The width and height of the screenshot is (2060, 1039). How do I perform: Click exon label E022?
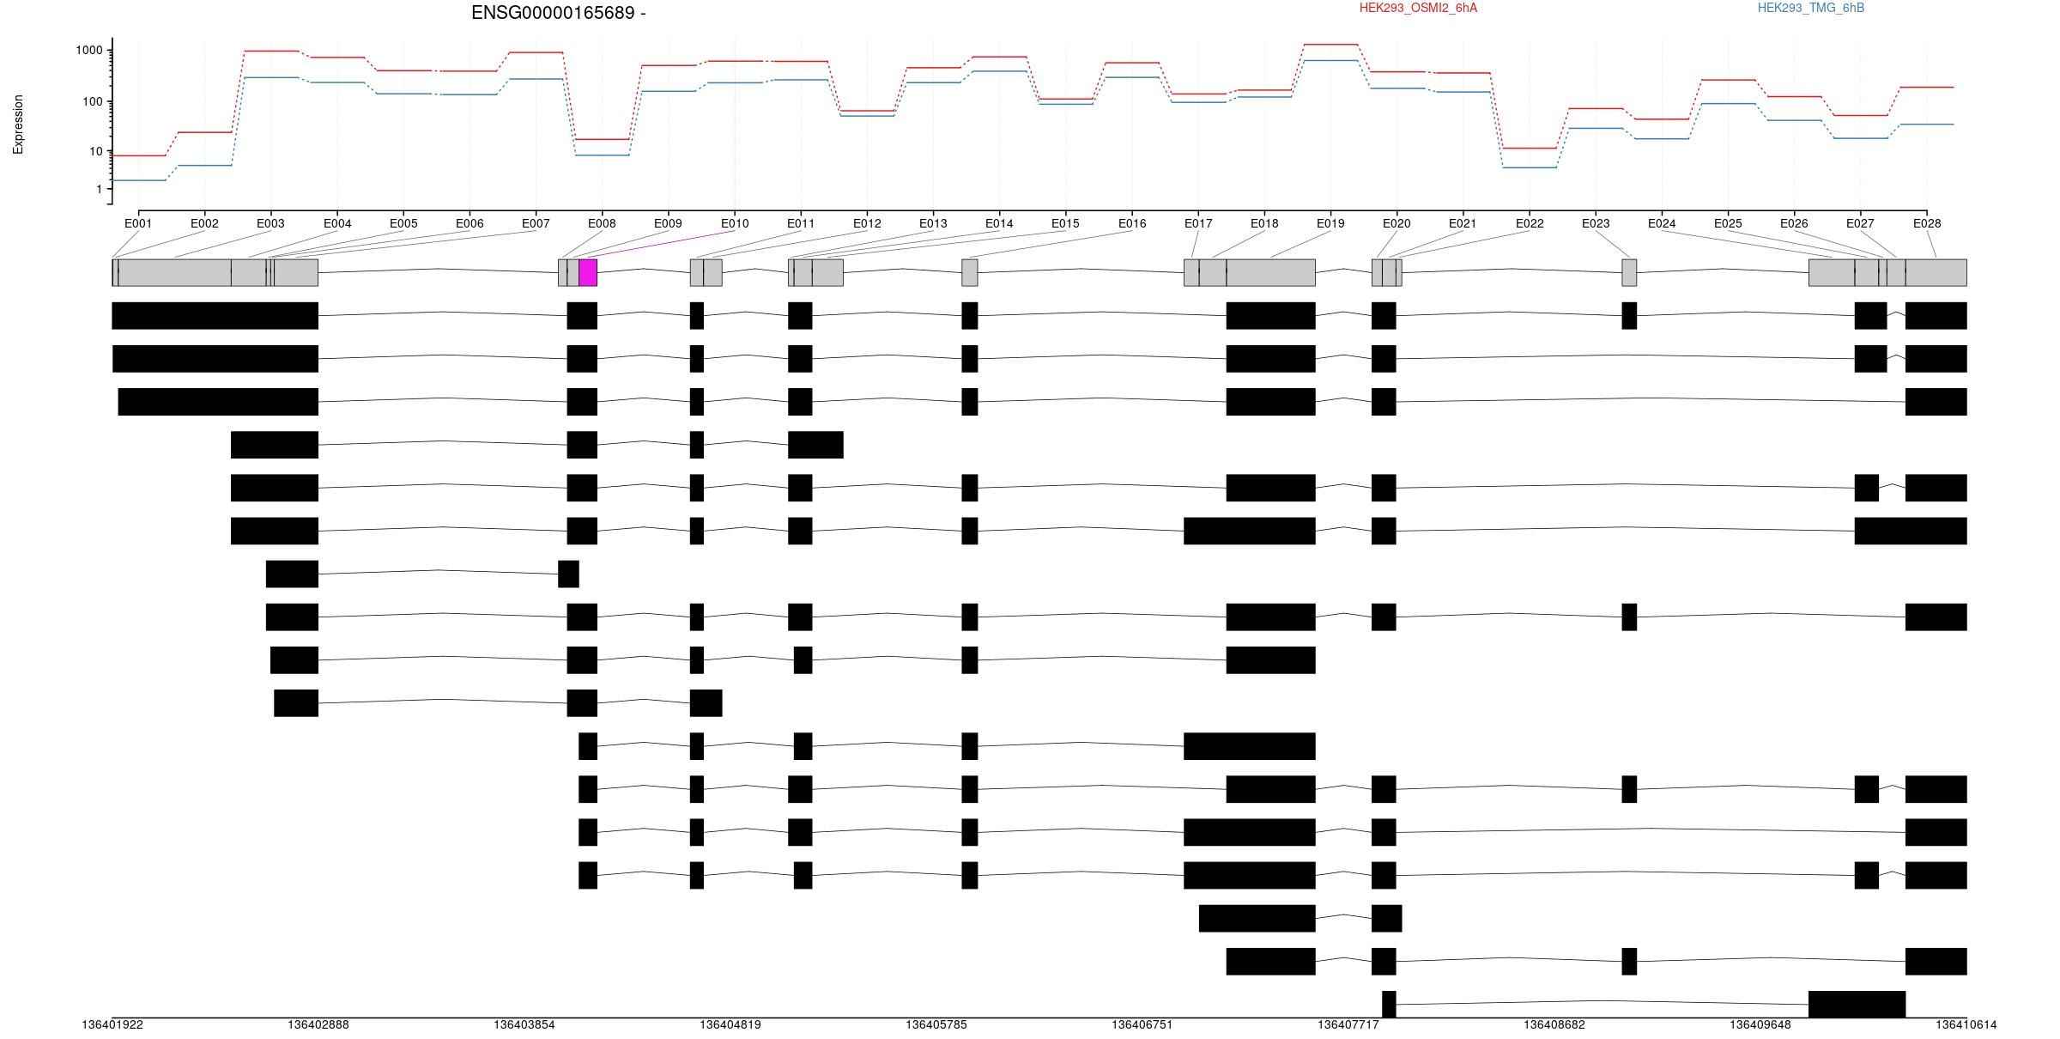tap(1530, 223)
